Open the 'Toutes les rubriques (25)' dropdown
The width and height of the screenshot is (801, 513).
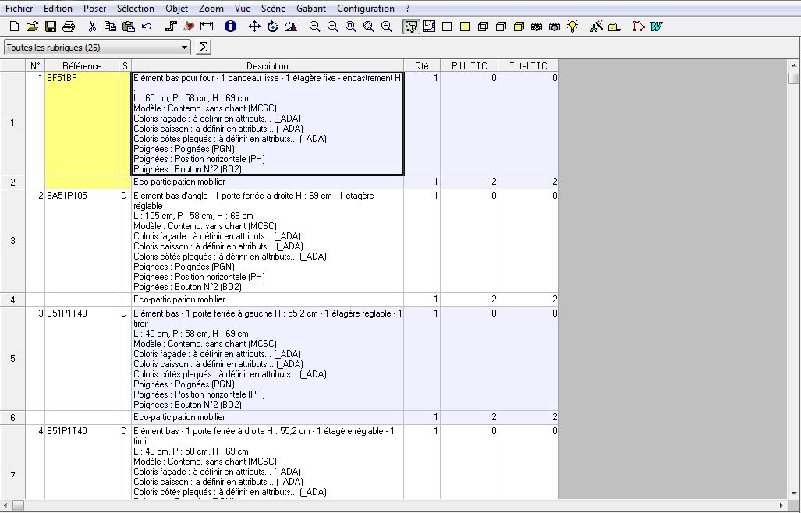point(185,48)
